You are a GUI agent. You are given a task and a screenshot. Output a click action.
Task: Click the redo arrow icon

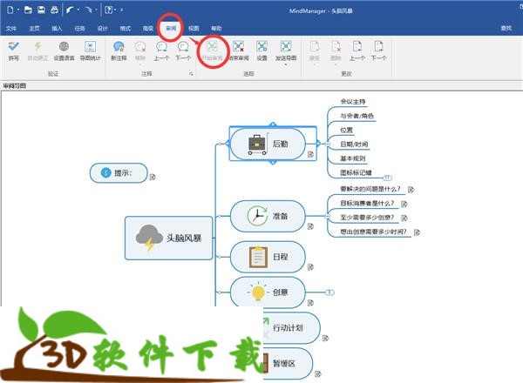coord(88,10)
